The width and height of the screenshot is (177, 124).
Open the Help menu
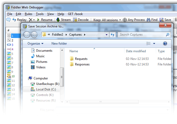click(61, 14)
